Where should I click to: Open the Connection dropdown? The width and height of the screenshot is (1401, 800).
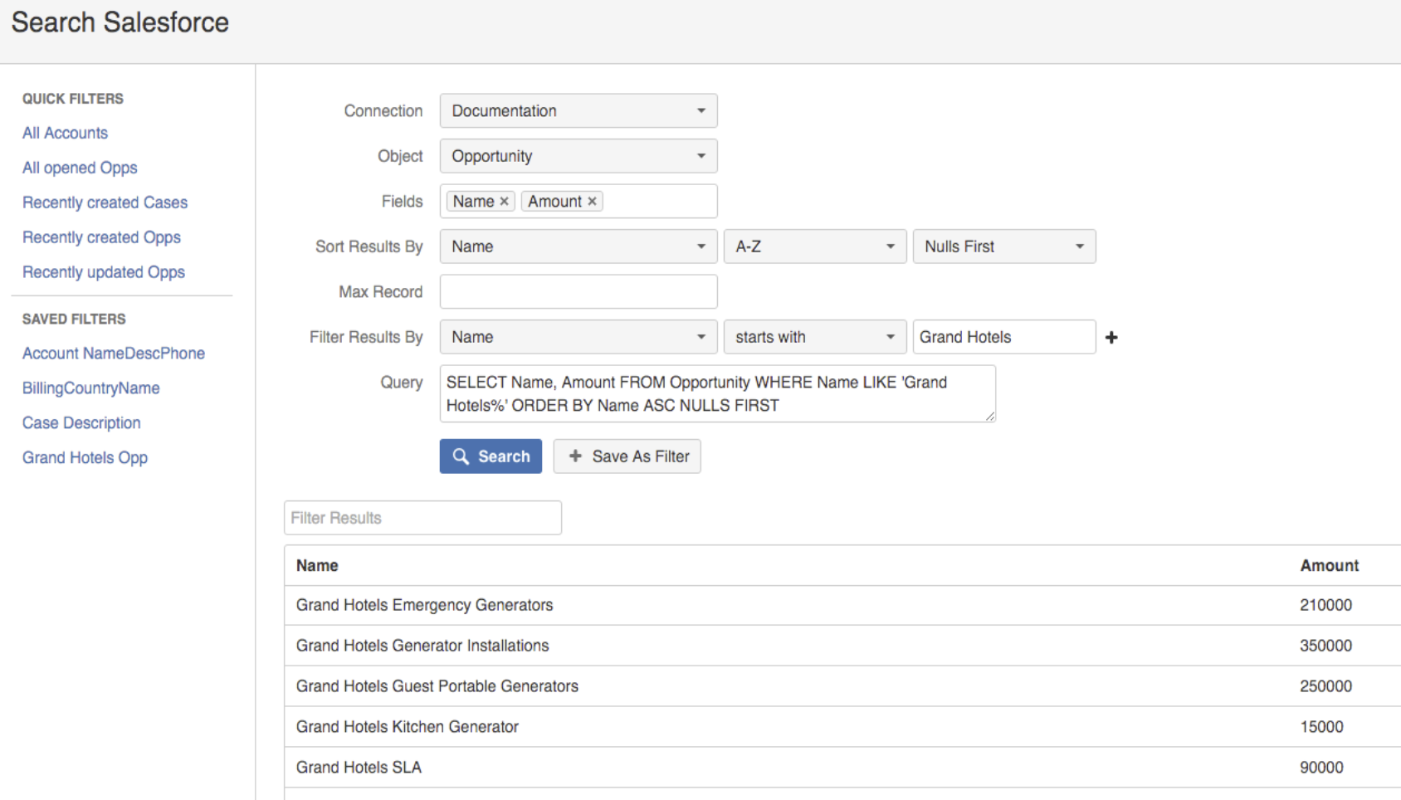point(578,110)
